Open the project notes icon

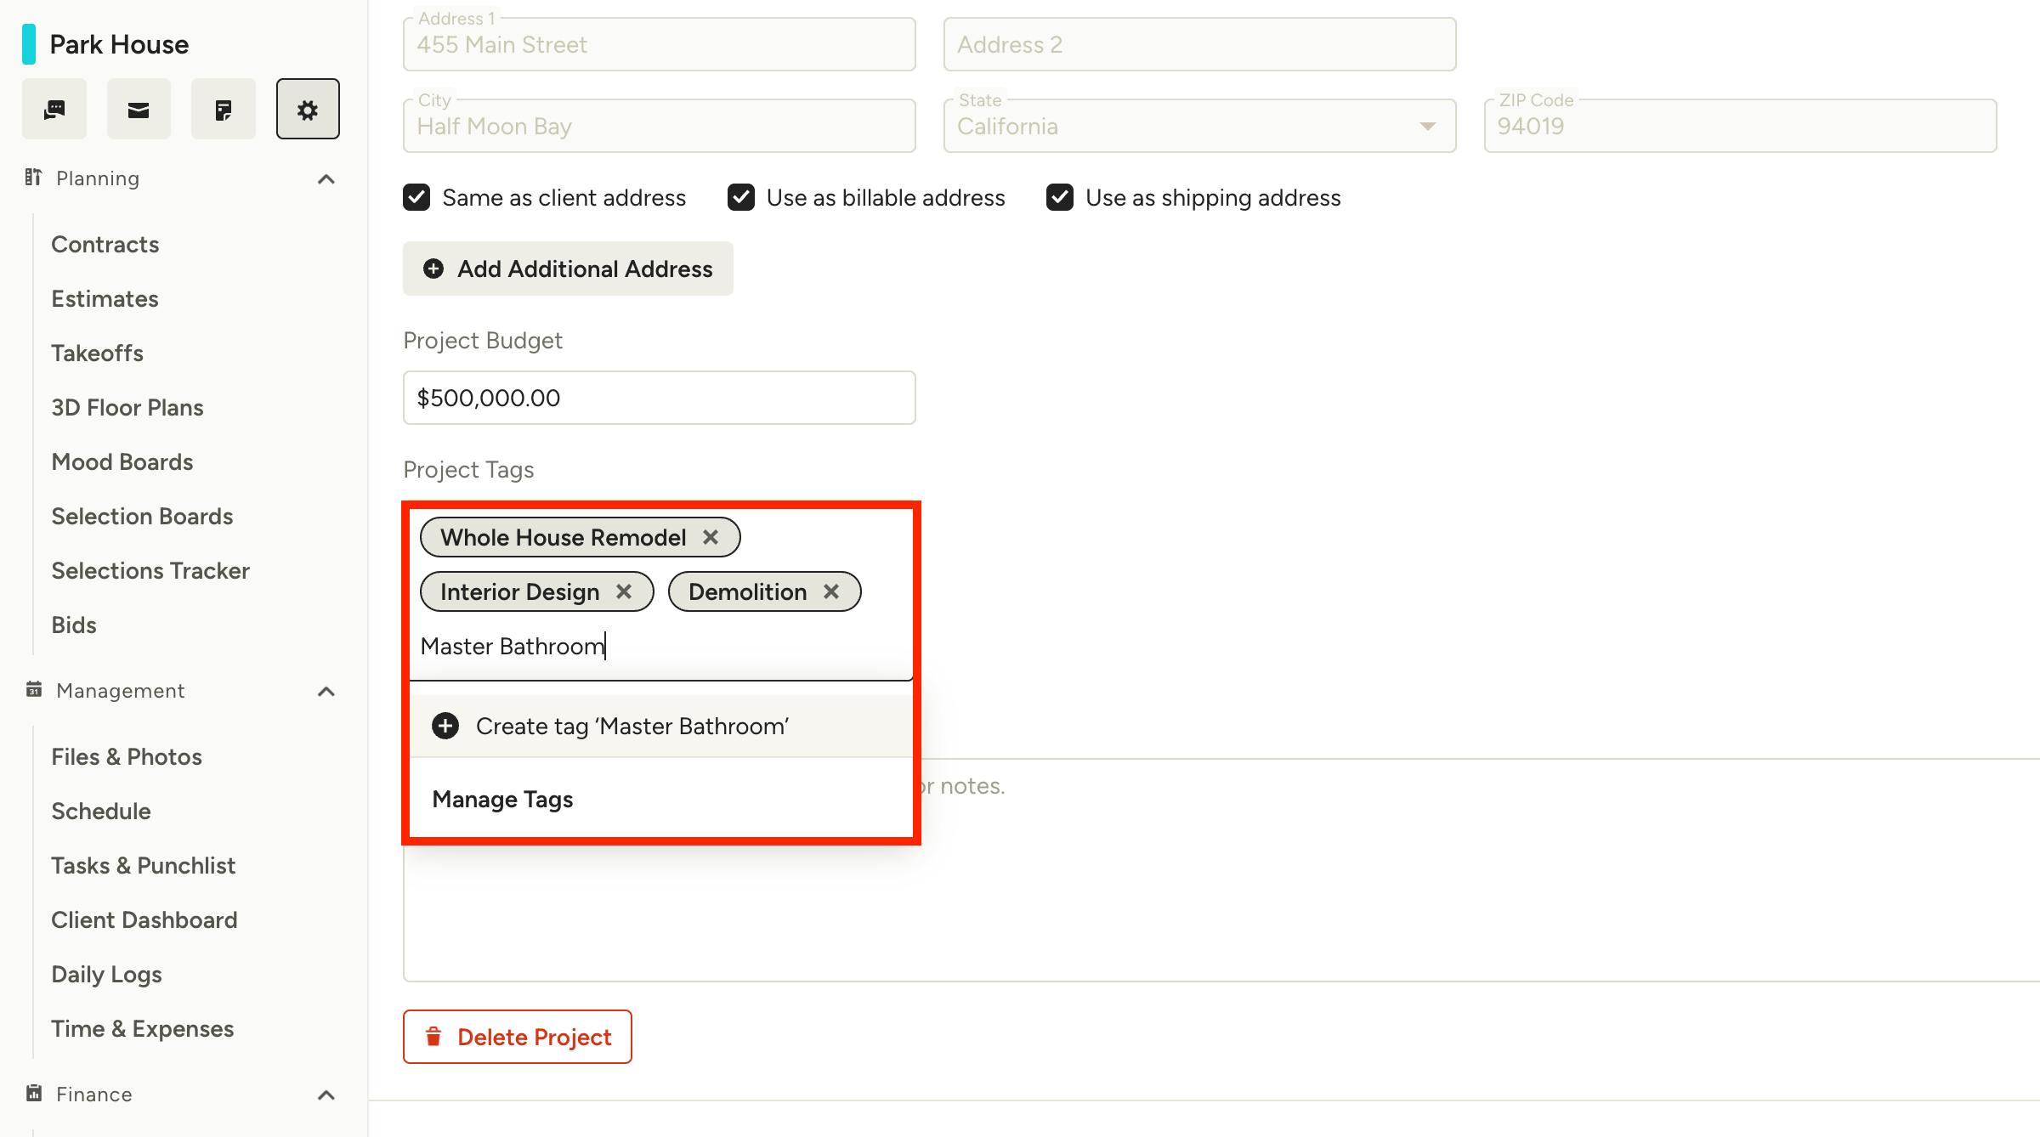point(223,110)
